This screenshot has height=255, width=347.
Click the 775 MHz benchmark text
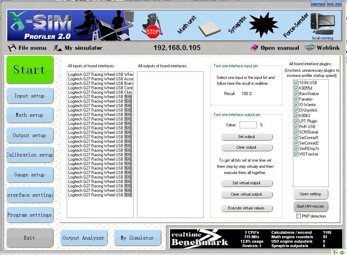(252, 237)
